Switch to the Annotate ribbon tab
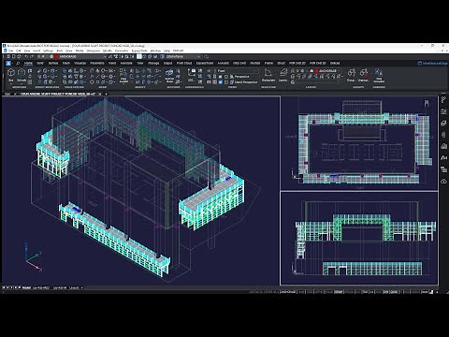Image resolution: width=449 pixels, height=337 pixels. pos(126,63)
